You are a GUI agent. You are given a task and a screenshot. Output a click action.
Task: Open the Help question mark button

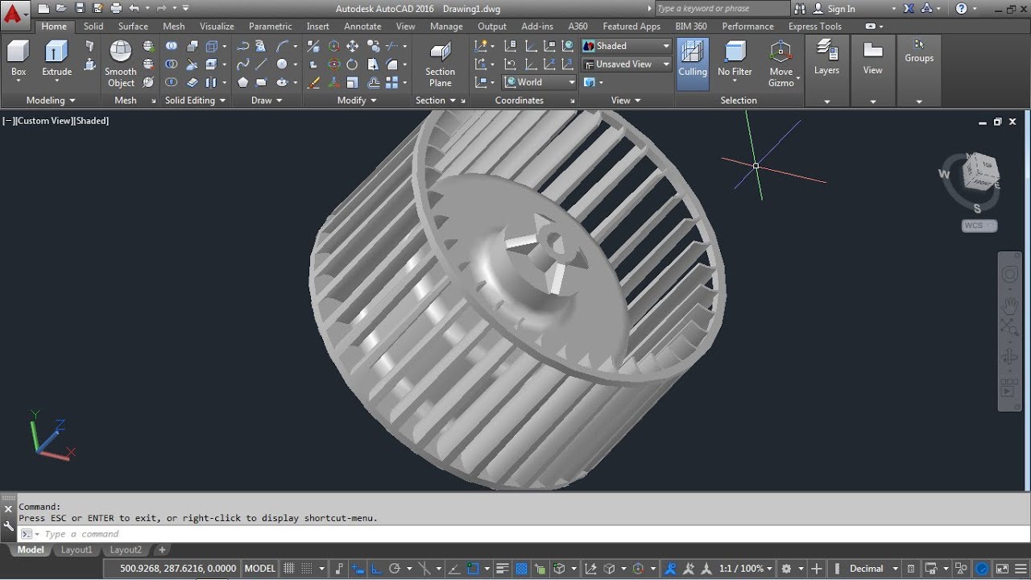[962, 9]
